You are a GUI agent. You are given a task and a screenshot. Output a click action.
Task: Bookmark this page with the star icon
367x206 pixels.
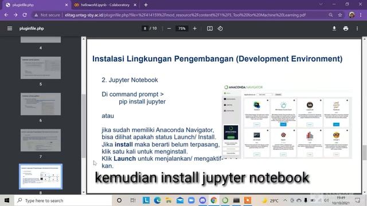click(340, 15)
